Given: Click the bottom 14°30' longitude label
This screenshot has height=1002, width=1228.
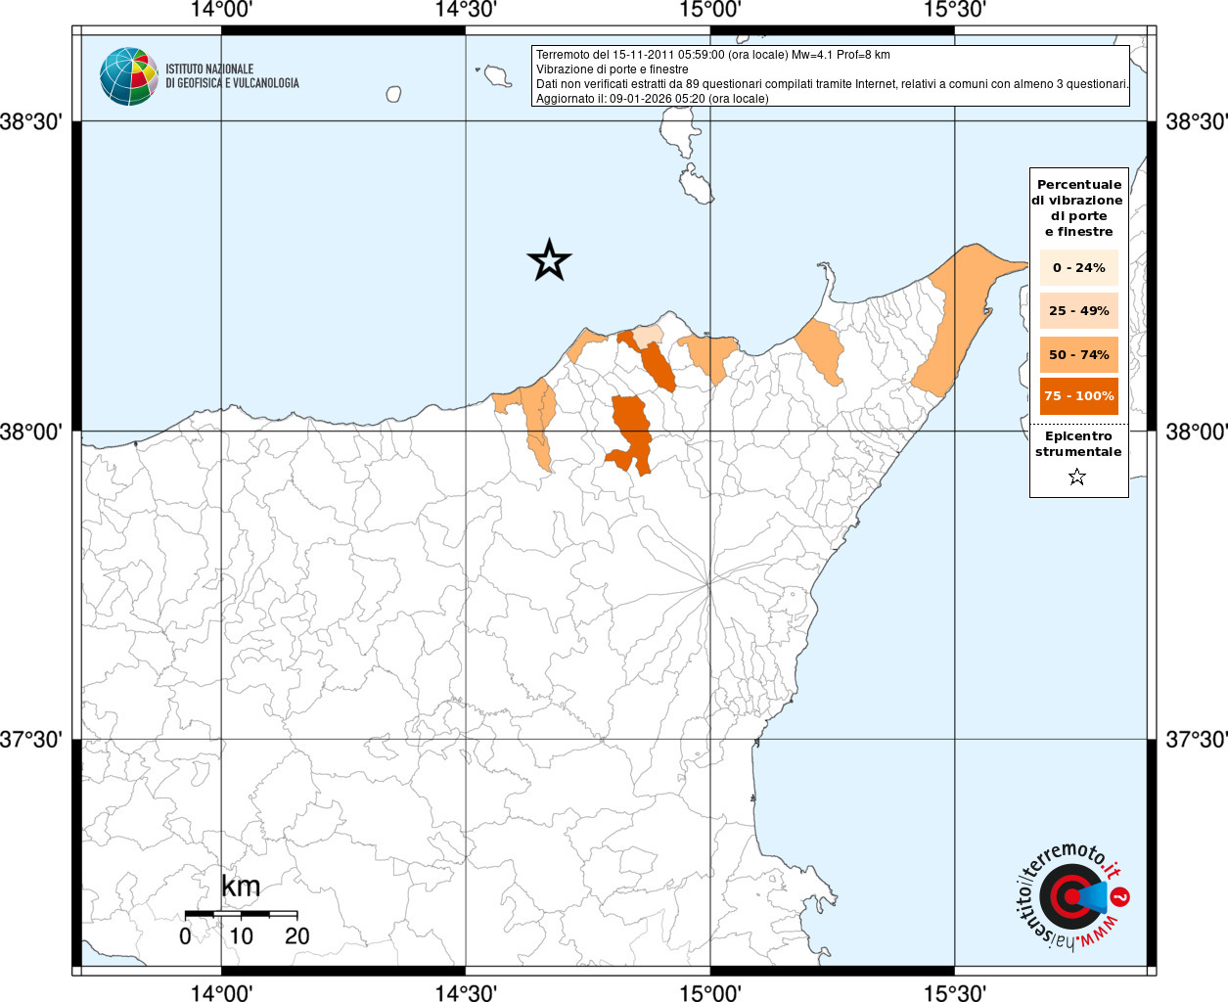Looking at the screenshot, I should tap(466, 992).
